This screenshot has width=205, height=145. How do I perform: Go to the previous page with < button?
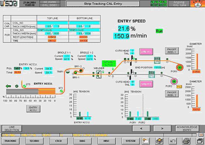(x=141, y=129)
